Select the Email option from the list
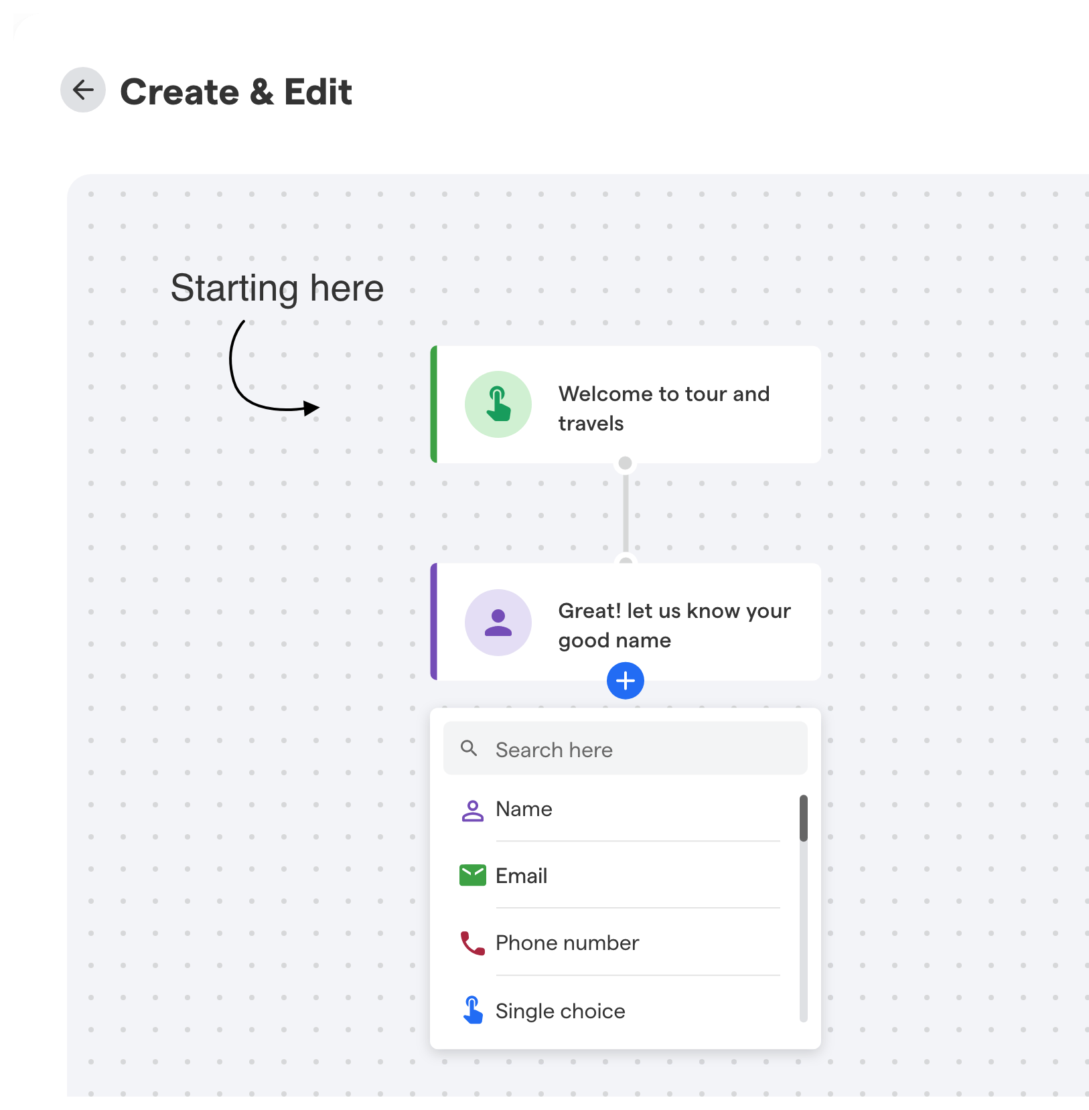 coord(522,876)
